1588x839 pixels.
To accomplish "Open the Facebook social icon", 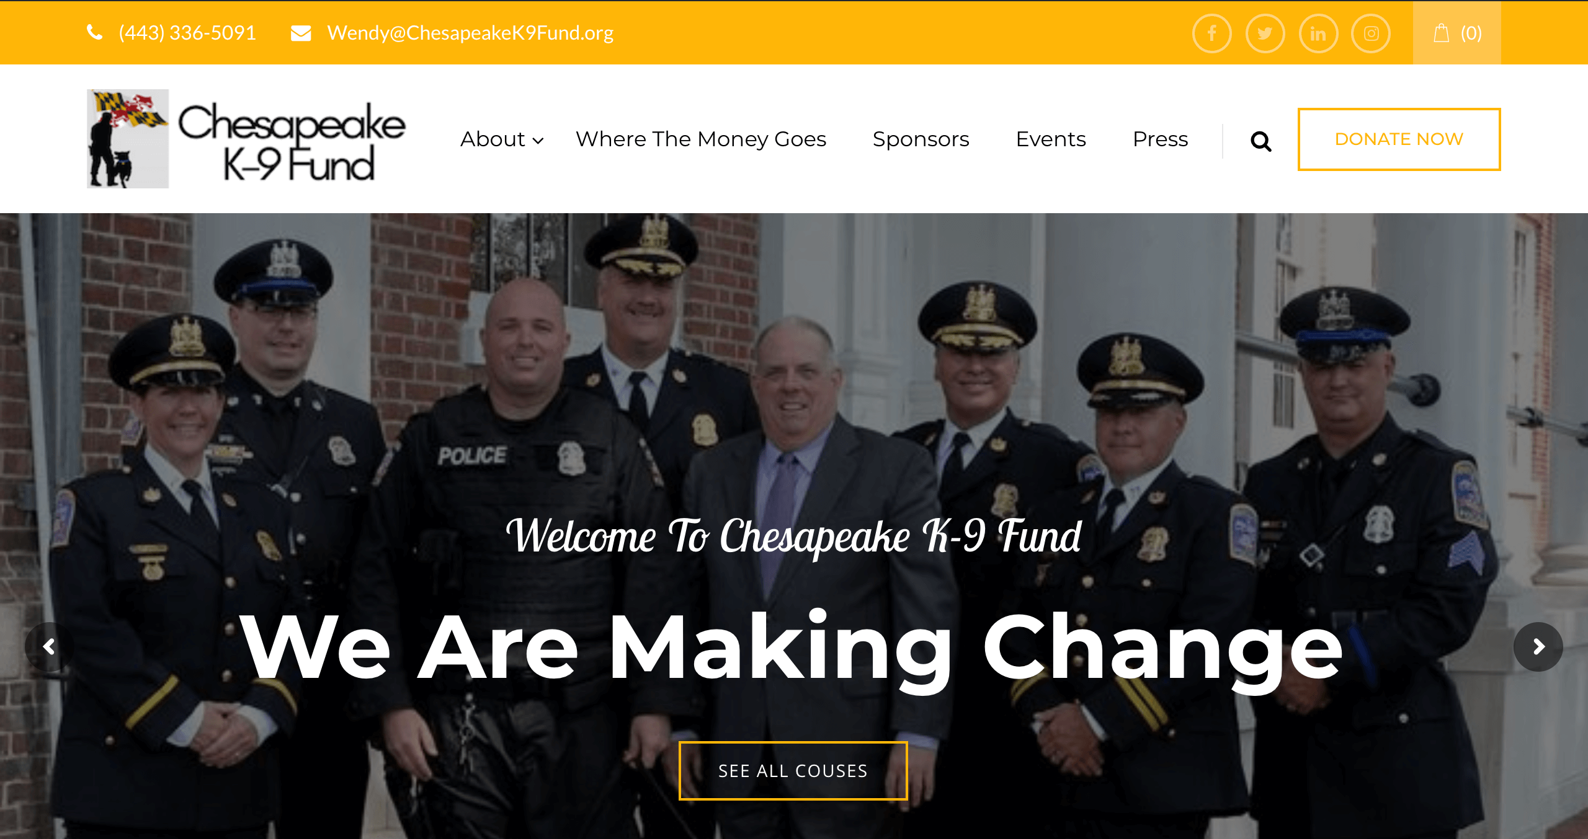I will 1211,33.
